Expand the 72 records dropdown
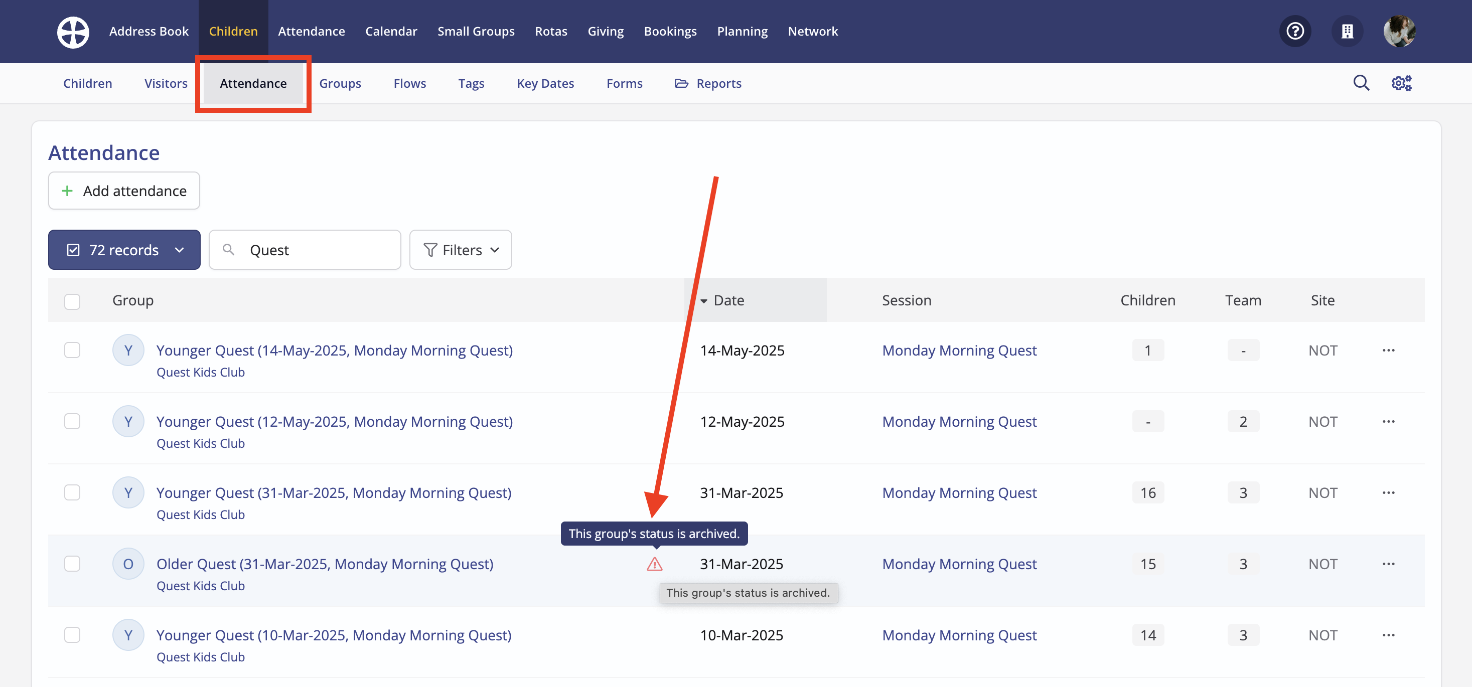 124,250
